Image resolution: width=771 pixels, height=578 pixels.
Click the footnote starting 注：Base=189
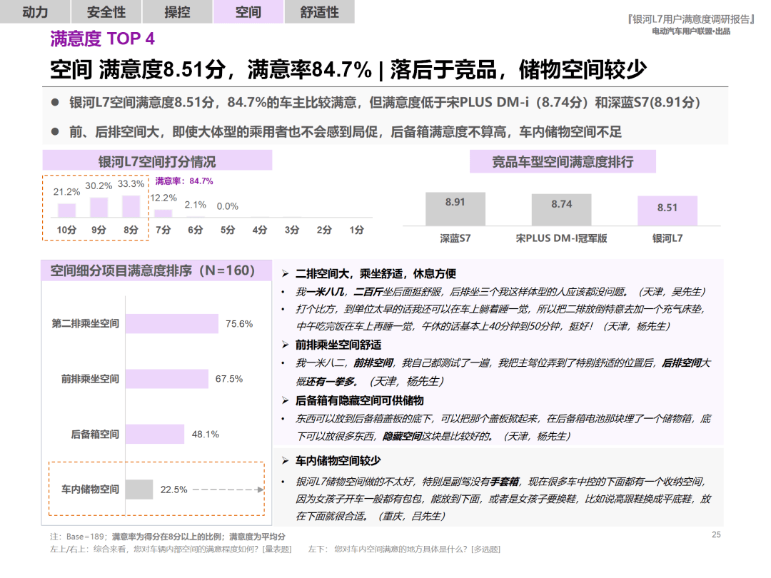click(167, 537)
